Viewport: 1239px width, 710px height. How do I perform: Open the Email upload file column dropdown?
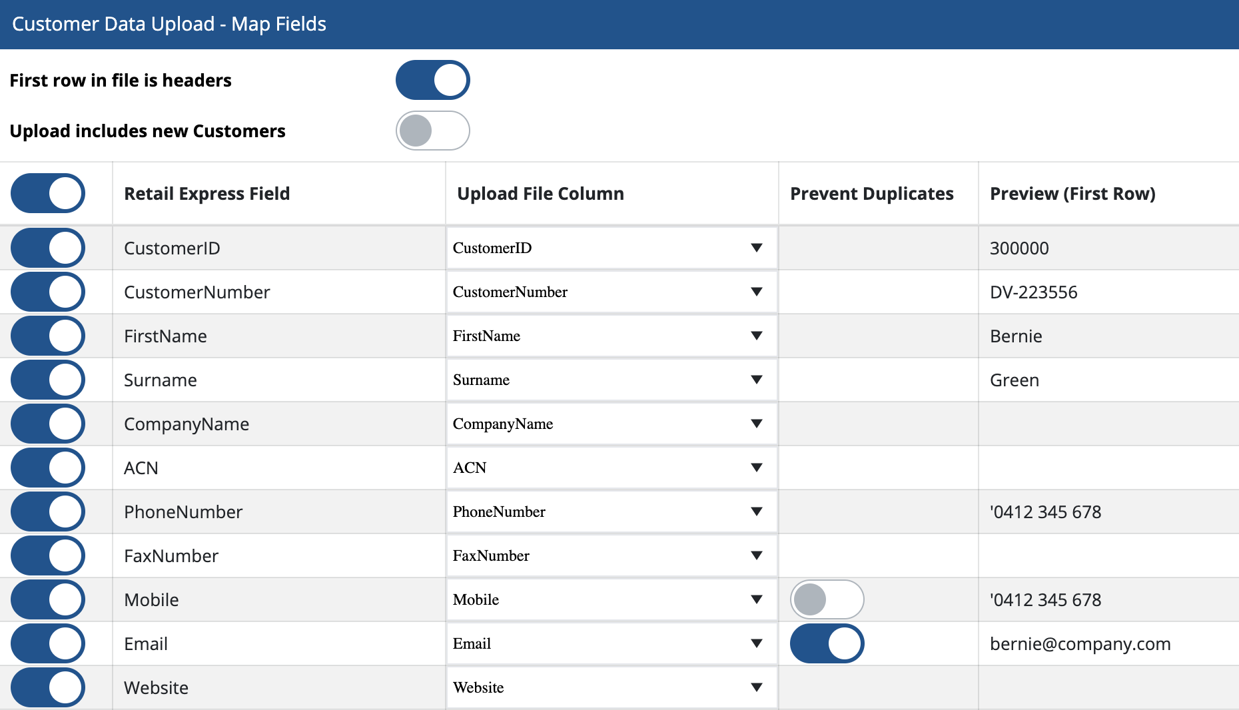(x=612, y=643)
